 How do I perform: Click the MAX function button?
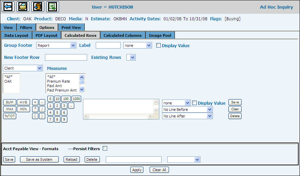pyautogui.click(x=10, y=109)
